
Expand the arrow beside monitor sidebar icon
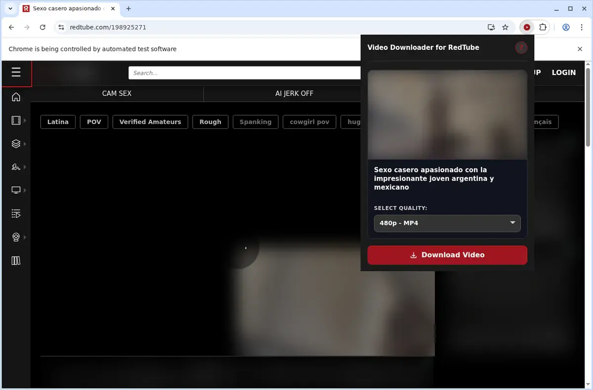point(25,190)
